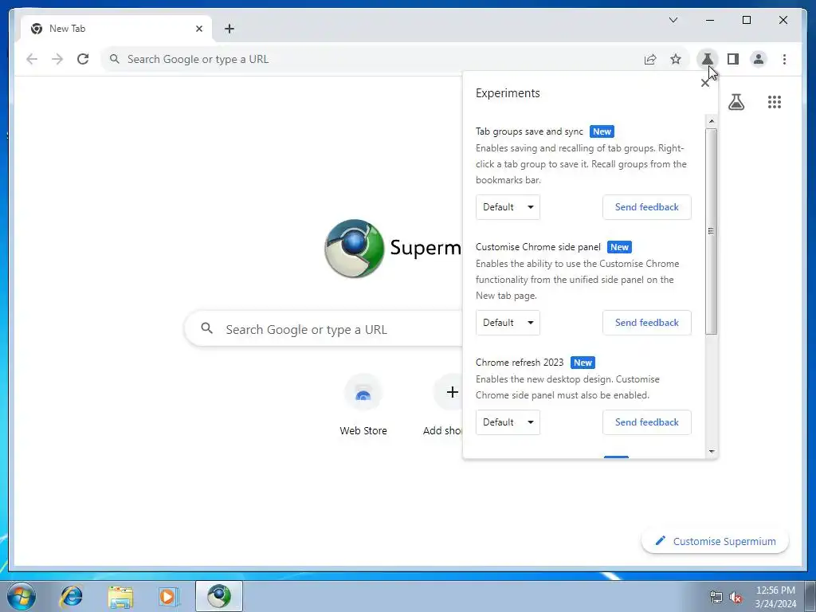Close the New Tab tab
The image size is (816, 612).
click(198, 29)
